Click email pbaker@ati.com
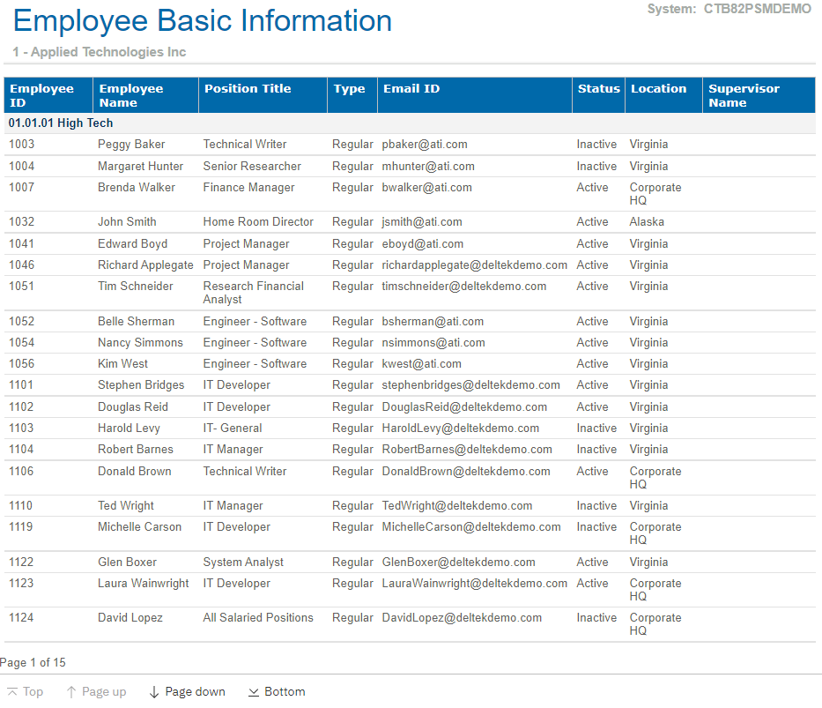822x708 pixels. click(425, 145)
